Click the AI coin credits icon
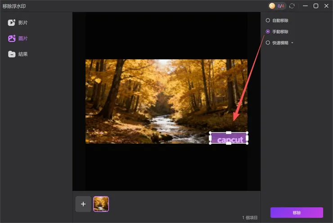The image size is (333, 223). click(272, 6)
